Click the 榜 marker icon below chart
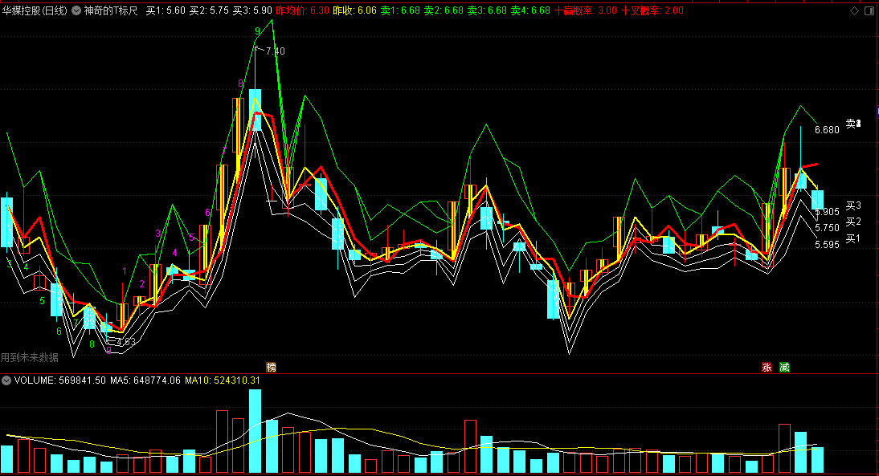 click(x=272, y=368)
